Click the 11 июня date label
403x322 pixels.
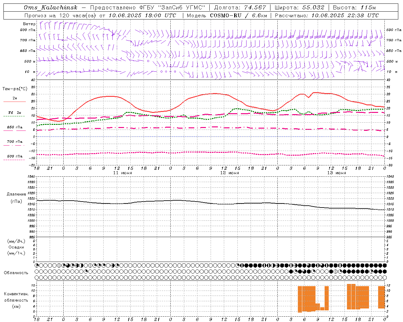coord(122,173)
